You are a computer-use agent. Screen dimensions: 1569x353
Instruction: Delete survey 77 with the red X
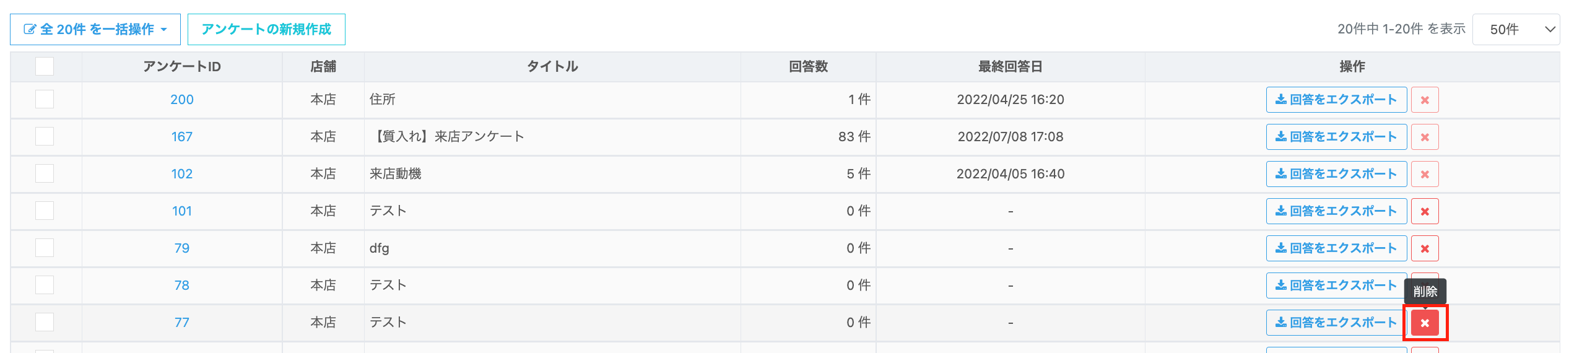pos(1425,323)
